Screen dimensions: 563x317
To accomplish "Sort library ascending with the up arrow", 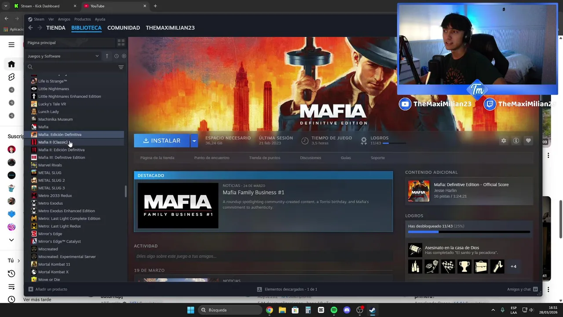I will (x=107, y=56).
